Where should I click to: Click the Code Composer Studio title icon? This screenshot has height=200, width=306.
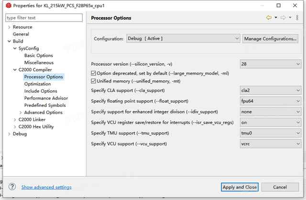pyautogui.click(x=9, y=5)
